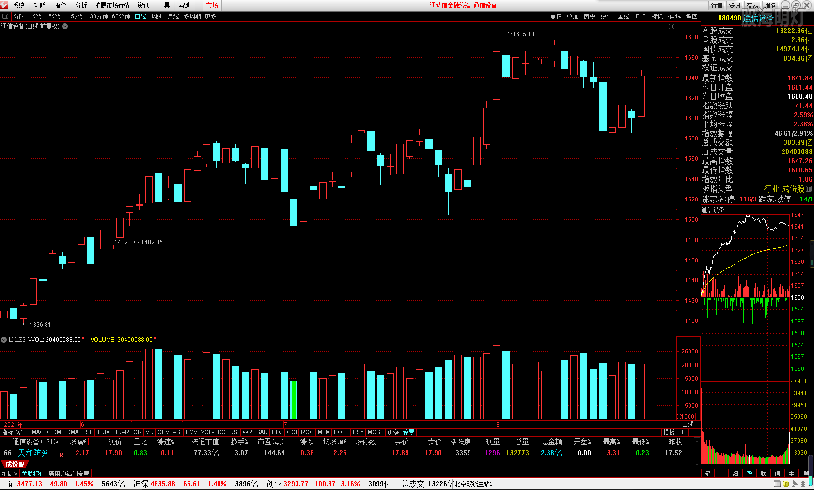The image size is (814, 490).
Task: Expand 更多 timeframe options
Action: pos(213,16)
